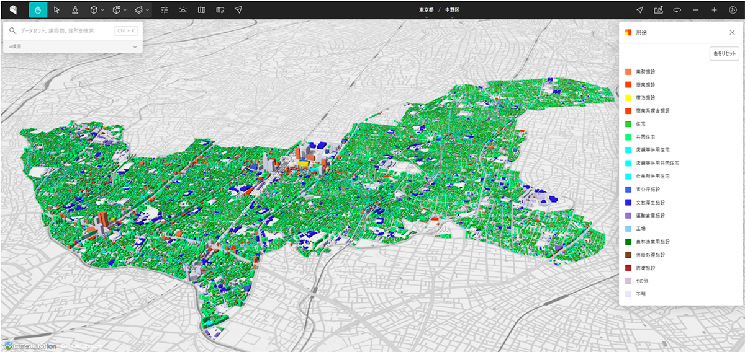Click the yellow 宿泊施設 color swatch

628,98
